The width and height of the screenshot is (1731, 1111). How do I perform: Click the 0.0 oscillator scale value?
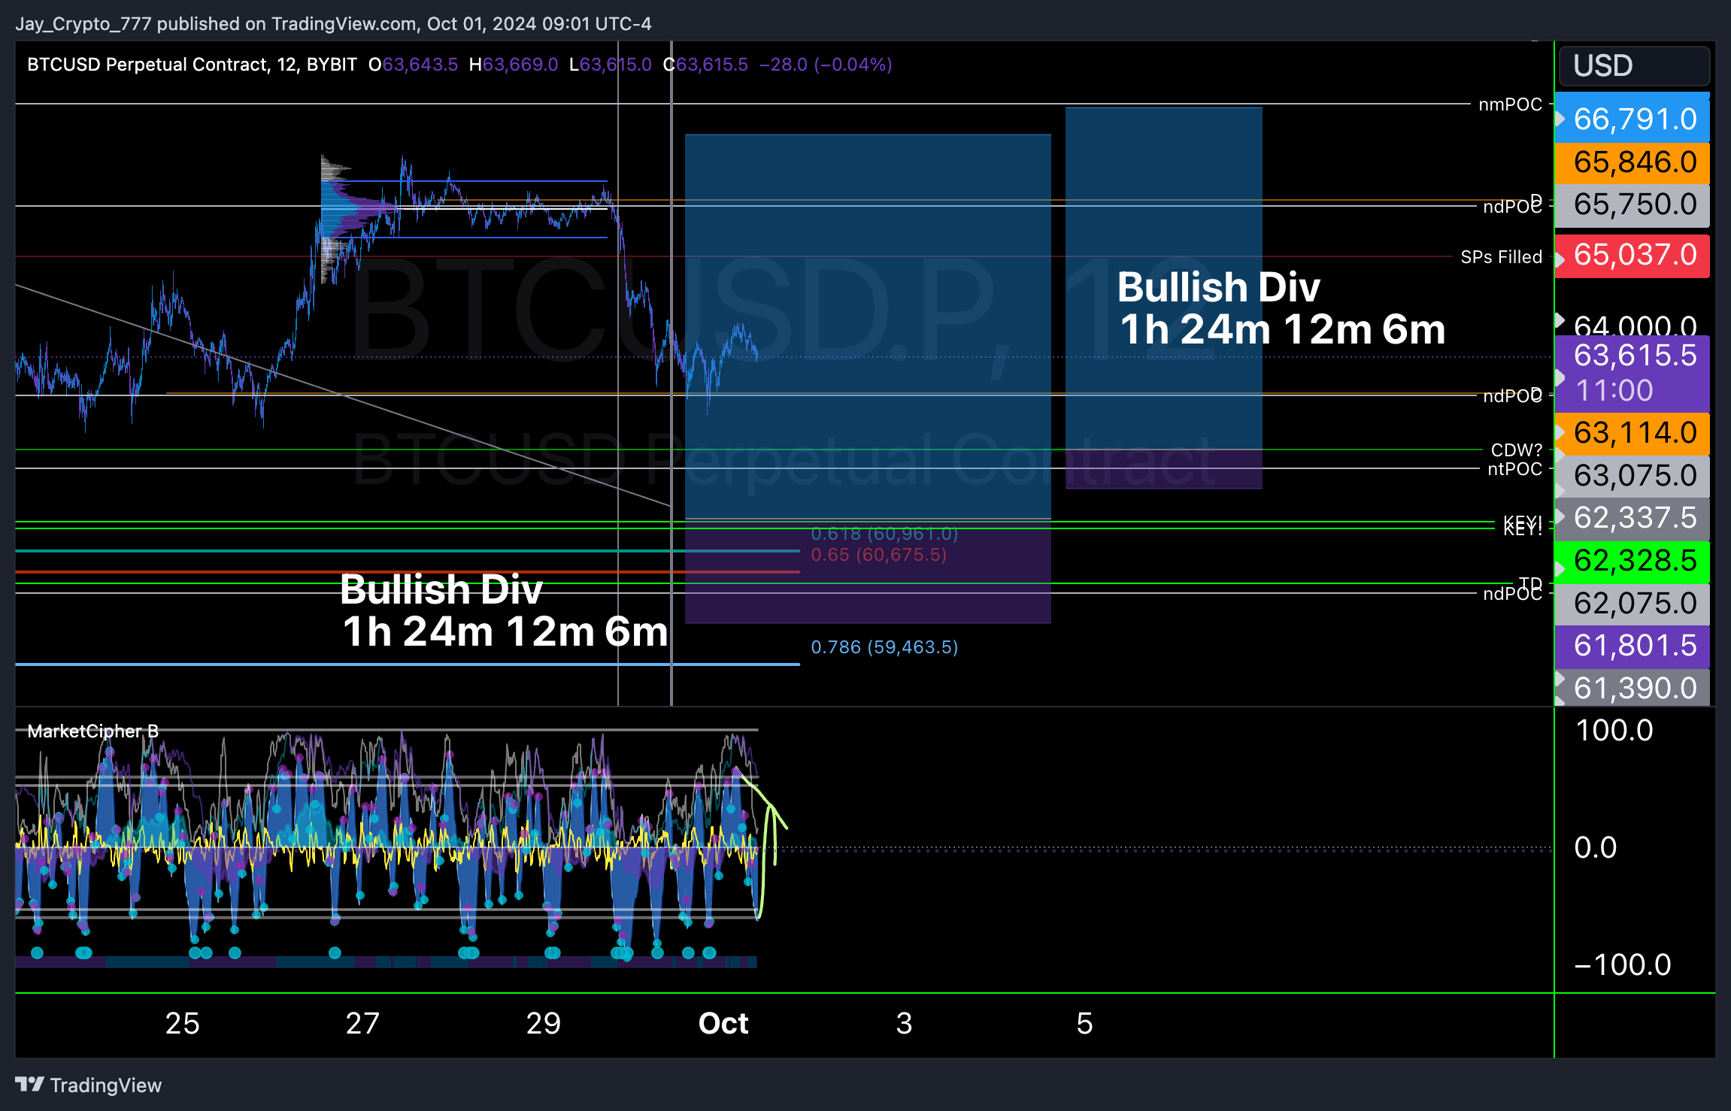pos(1596,847)
